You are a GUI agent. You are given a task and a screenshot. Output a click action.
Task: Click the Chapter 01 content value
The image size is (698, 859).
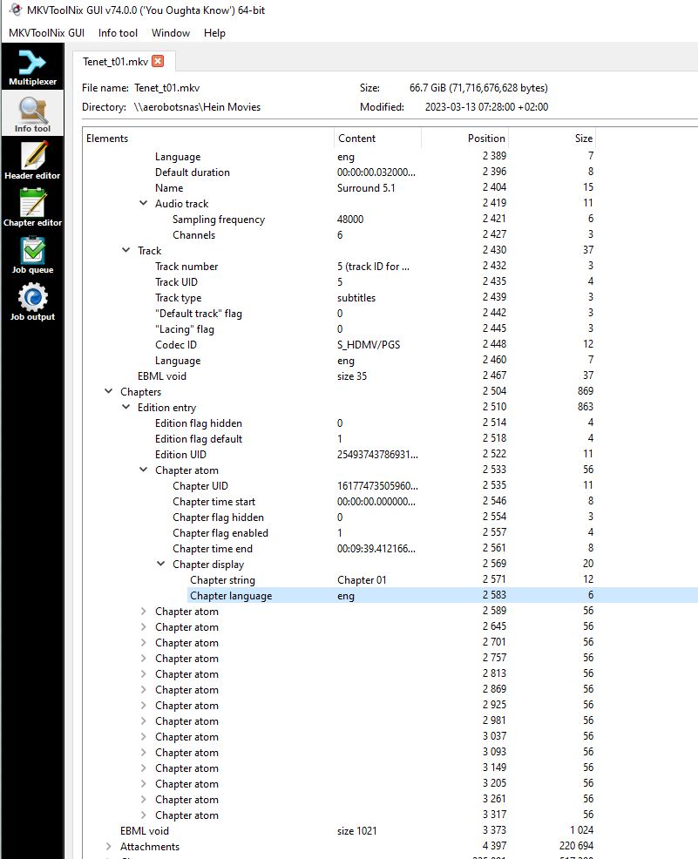tap(362, 579)
